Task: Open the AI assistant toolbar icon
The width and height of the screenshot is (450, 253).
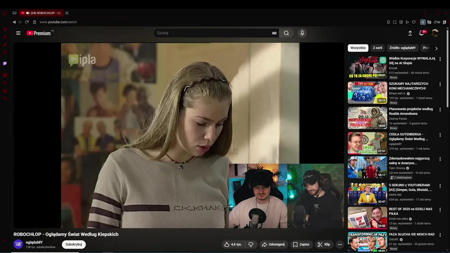Action: [437, 22]
